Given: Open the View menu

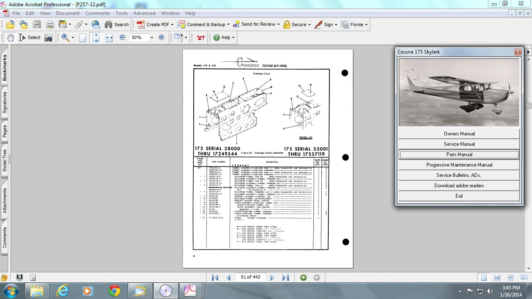Looking at the screenshot, I should coord(45,13).
